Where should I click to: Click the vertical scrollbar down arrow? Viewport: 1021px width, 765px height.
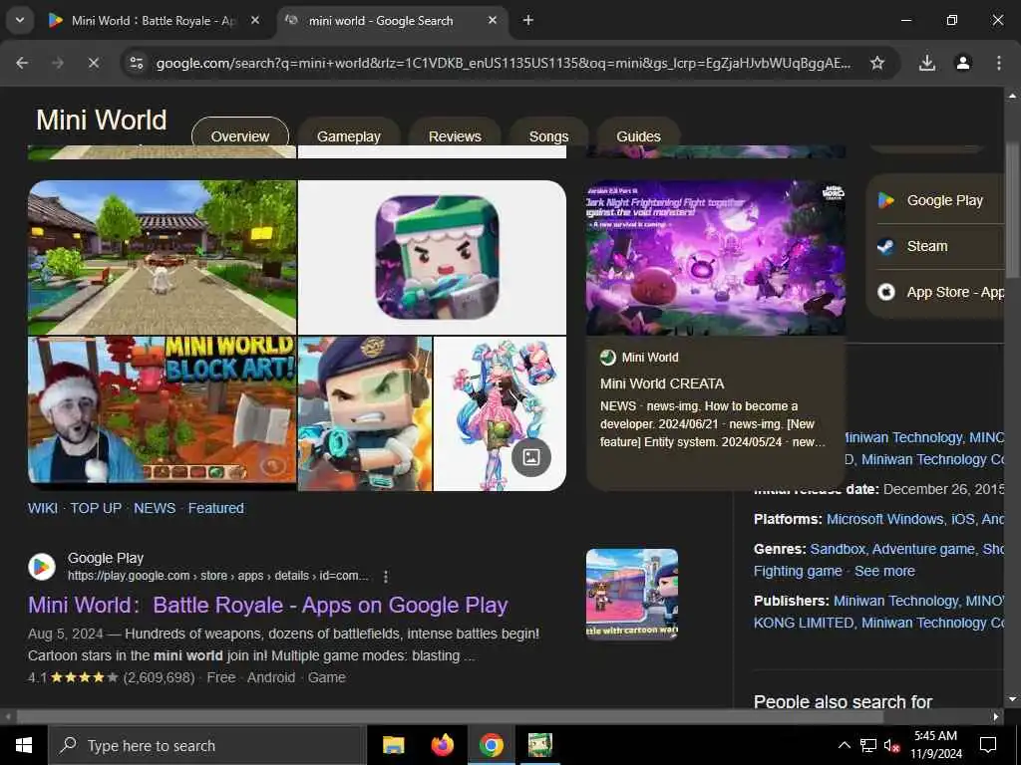1012,699
